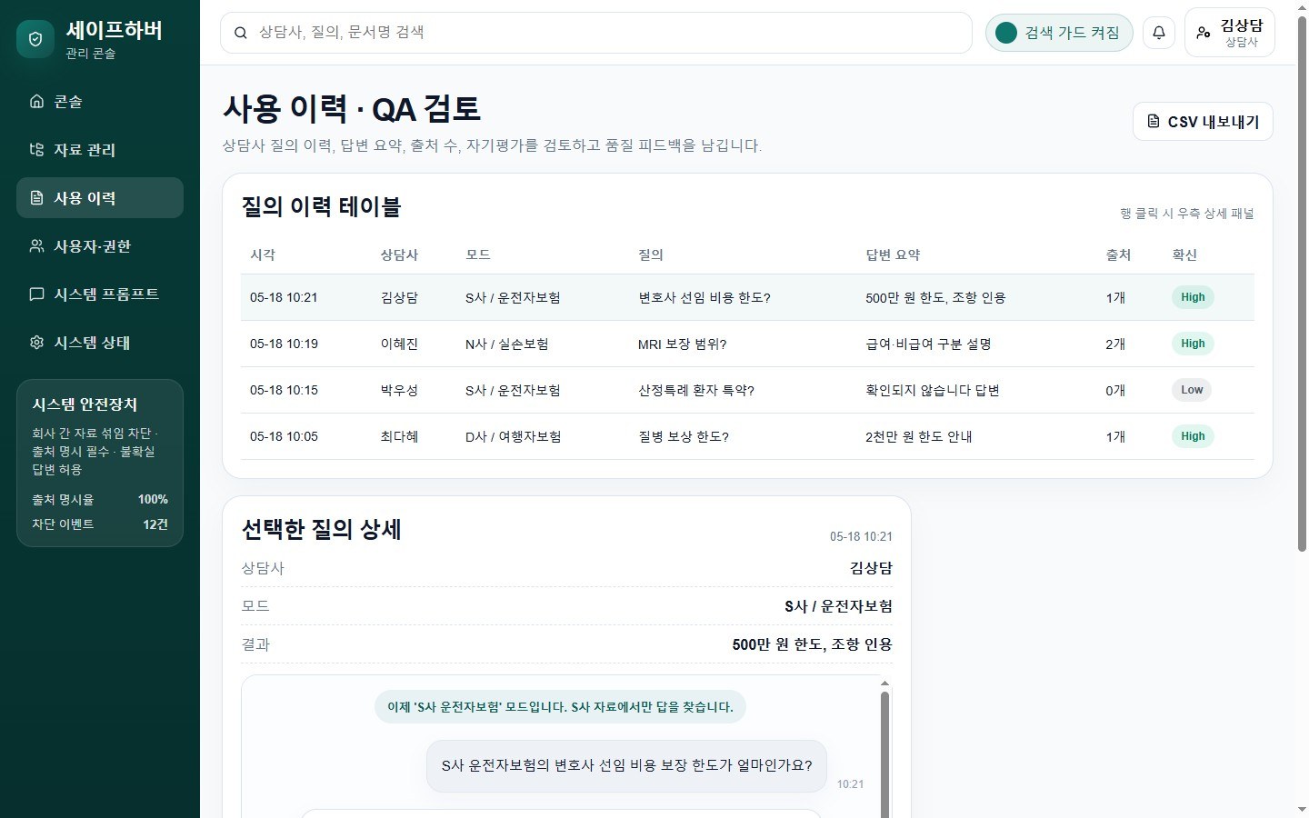This screenshot has height=818, width=1309.
Task: Export with the CSV 내보내기 button
Action: tap(1203, 121)
